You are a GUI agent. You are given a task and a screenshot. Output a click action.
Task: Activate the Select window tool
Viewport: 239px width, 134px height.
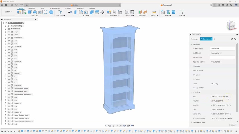182,12
